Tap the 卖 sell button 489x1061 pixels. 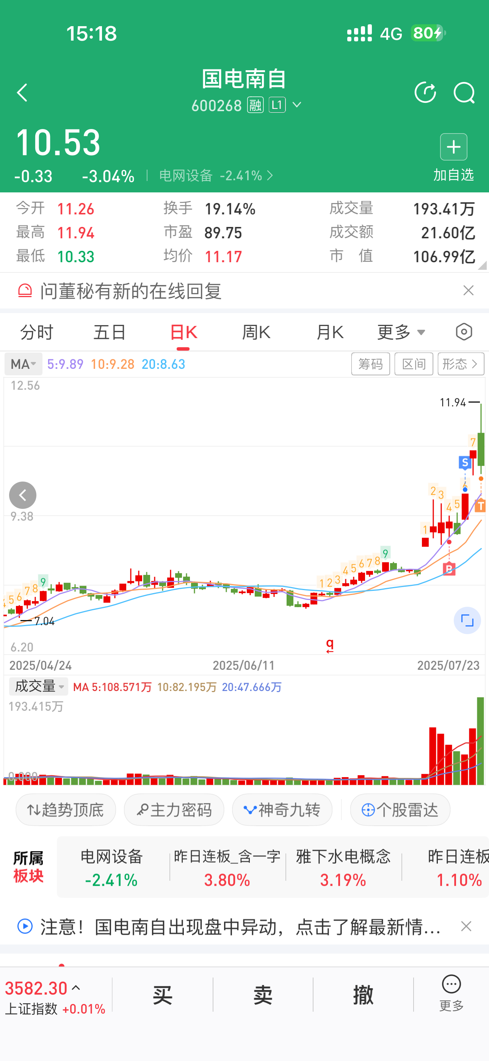click(263, 995)
